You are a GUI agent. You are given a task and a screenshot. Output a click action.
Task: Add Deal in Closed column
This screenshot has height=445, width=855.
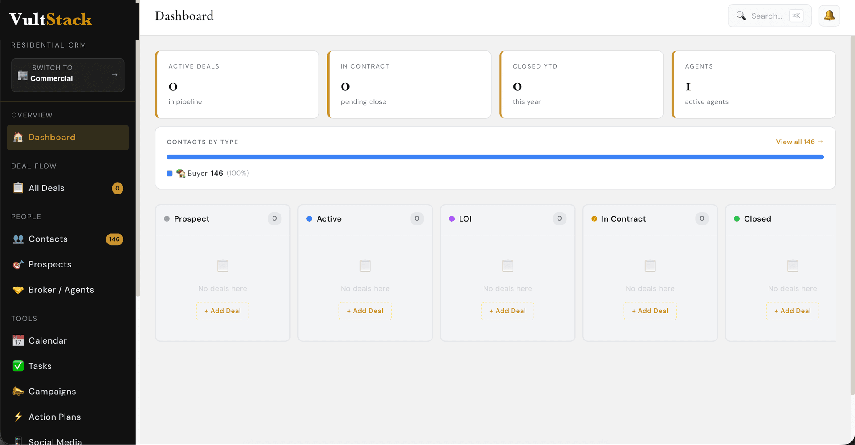tap(793, 311)
